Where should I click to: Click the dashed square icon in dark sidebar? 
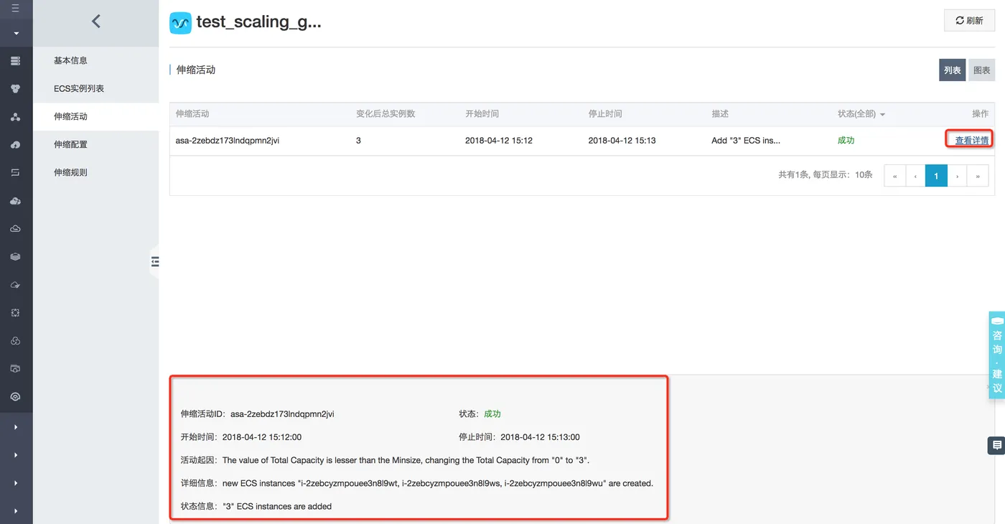[x=16, y=313]
